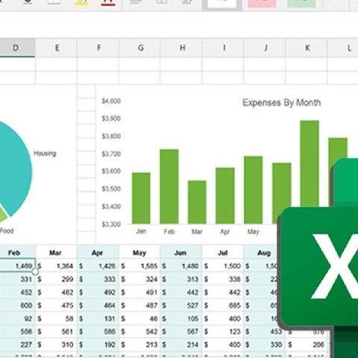This screenshot has height=358, width=358.
Task: Select column K header
Action: [x=307, y=48]
